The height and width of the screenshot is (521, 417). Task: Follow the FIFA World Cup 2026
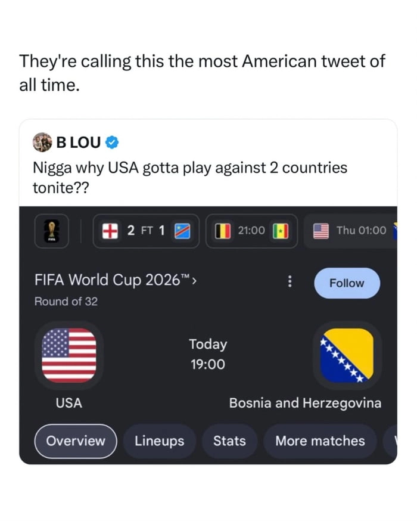click(347, 283)
